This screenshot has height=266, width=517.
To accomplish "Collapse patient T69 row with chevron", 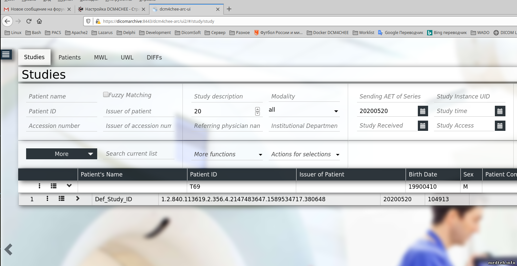I will click(69, 186).
